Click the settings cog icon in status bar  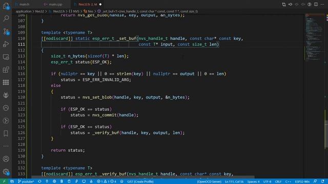click(x=54, y=181)
